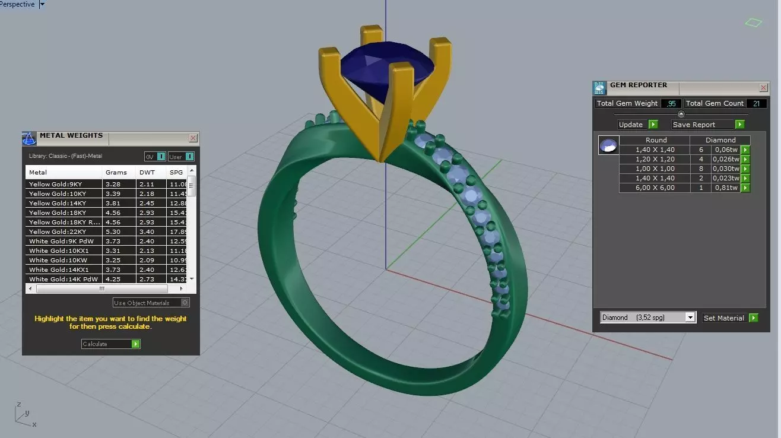Sort by the Grams column header

tap(119, 173)
